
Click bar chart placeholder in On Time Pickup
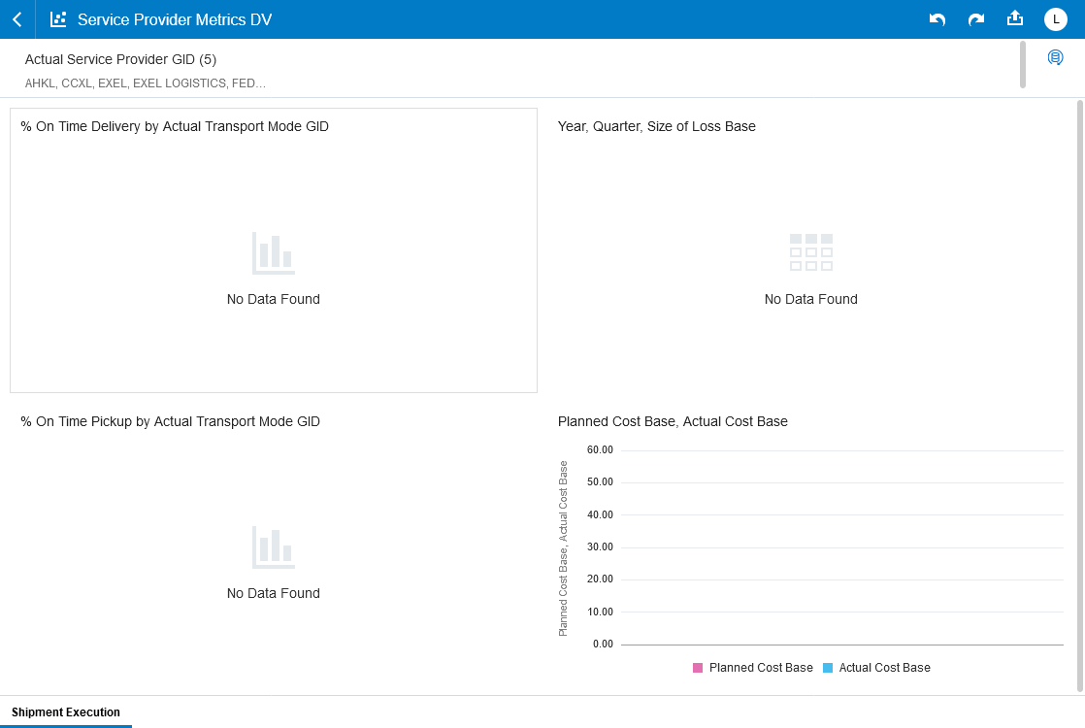pos(273,546)
